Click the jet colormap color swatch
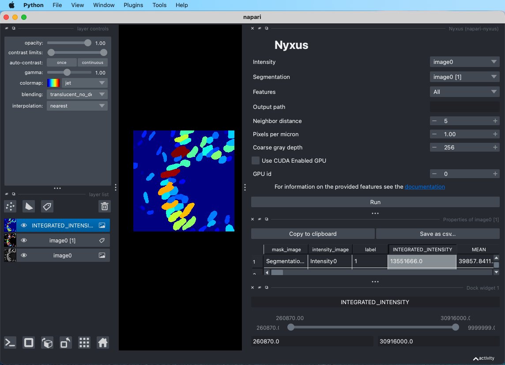This screenshot has height=365, width=505. click(x=53, y=83)
